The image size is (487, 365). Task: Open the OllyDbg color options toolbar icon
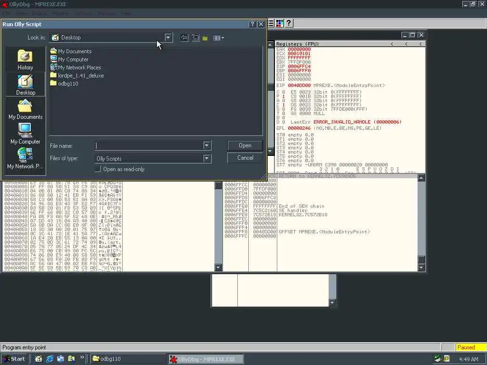(x=280, y=23)
